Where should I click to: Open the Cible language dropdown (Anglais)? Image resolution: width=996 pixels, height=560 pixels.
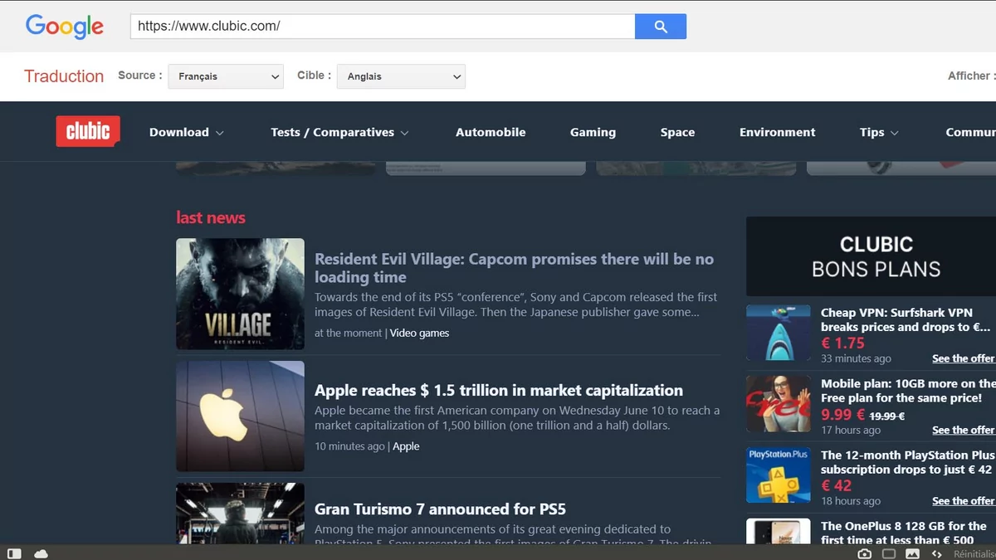pos(401,76)
